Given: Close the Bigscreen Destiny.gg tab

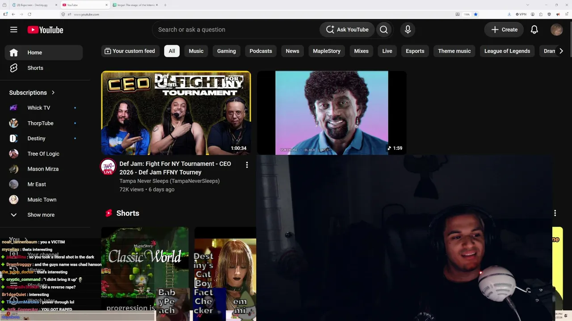Looking at the screenshot, I should pyautogui.click(x=56, y=5).
